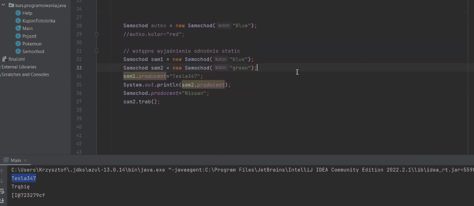Close the Main run tab
Image resolution: width=474 pixels, height=206 pixels.
pos(26,161)
